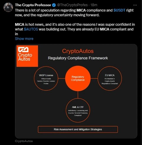Click Risk Assessment and Mitigation Strategies box

click(x=78, y=129)
